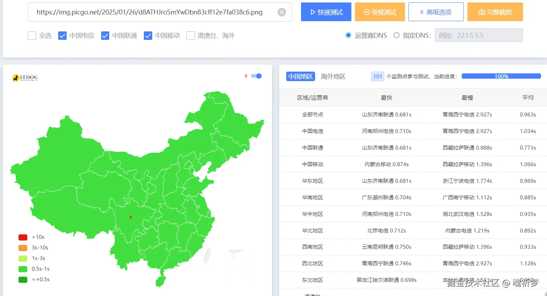547x296 pixels.
Task: Select the 全部节点 row label
Action: click(313, 115)
